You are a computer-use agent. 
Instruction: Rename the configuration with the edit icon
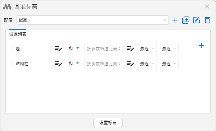197,20
